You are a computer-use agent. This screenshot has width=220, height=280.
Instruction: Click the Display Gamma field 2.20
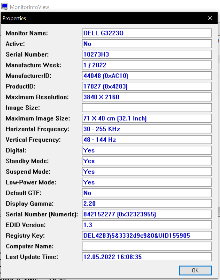tap(147, 204)
